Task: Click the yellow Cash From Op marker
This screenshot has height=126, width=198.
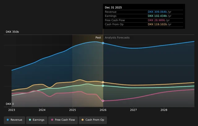Action: click(103, 82)
